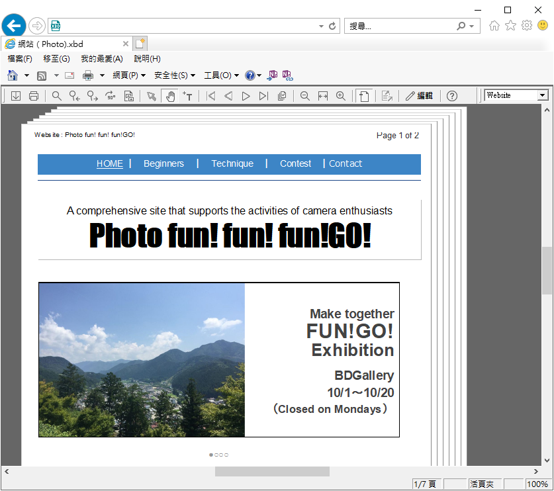Click the Beginners navigation link
This screenshot has height=491, width=554.
pyautogui.click(x=163, y=164)
